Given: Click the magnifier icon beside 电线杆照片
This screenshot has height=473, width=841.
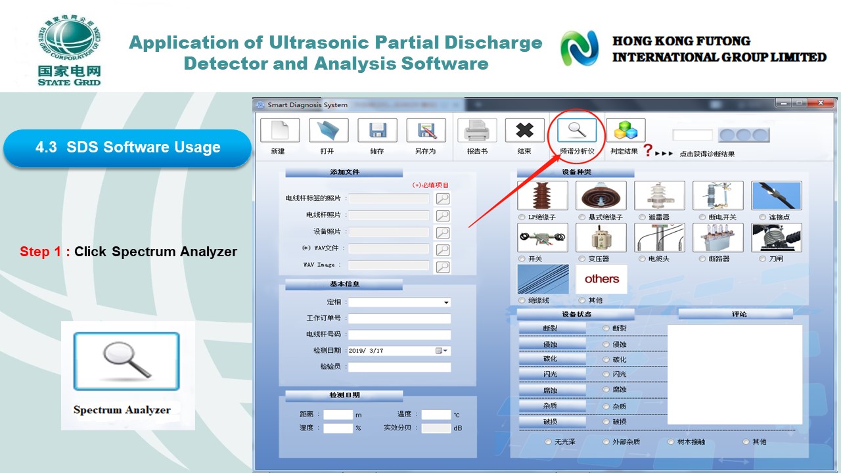Looking at the screenshot, I should pos(443,215).
